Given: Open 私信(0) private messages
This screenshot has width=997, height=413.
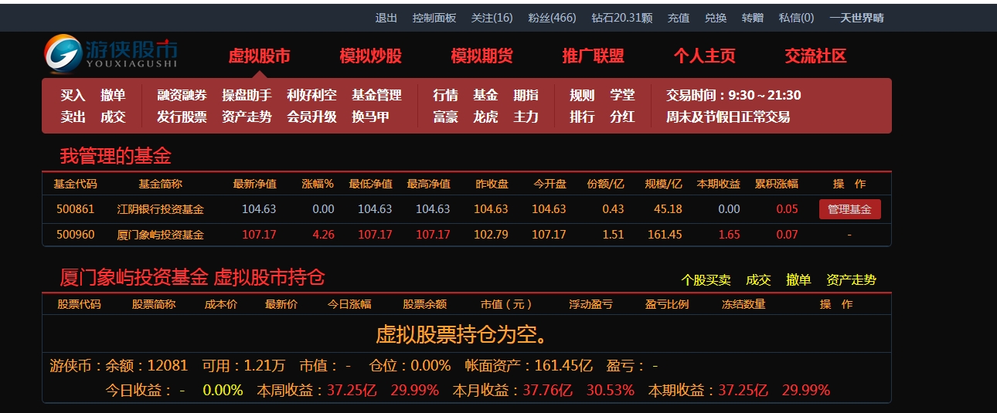Looking at the screenshot, I should coord(797,18).
